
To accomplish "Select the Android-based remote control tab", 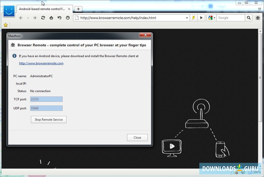I will tap(45, 9).
